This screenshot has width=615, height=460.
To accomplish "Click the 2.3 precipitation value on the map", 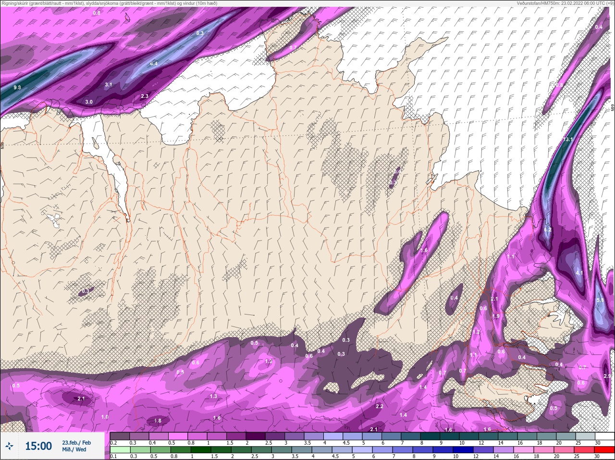I will [x=144, y=96].
